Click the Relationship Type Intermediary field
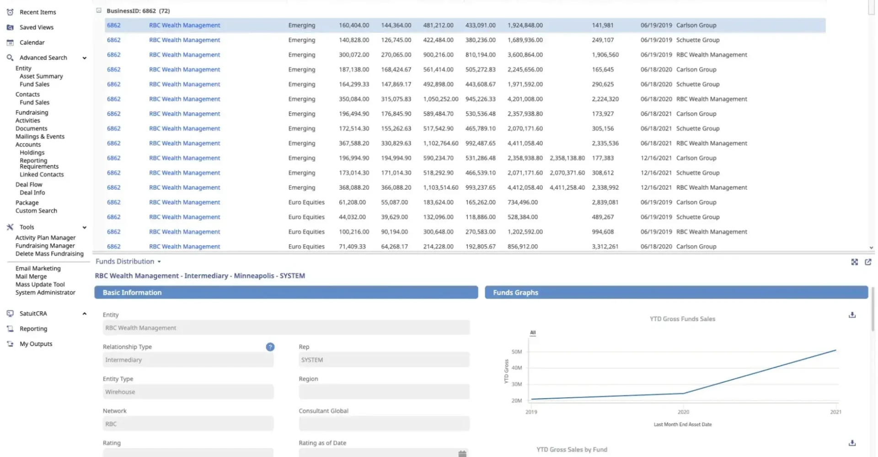The width and height of the screenshot is (878, 457). click(x=188, y=360)
